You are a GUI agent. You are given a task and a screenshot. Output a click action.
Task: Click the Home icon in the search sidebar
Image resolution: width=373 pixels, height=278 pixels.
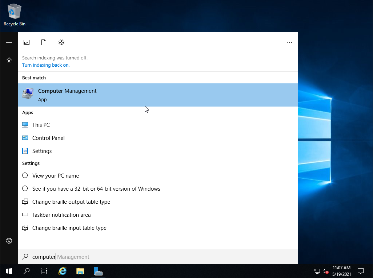click(x=8, y=59)
